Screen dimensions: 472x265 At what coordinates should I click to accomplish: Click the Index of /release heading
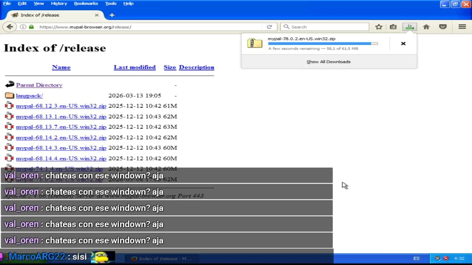(x=55, y=48)
